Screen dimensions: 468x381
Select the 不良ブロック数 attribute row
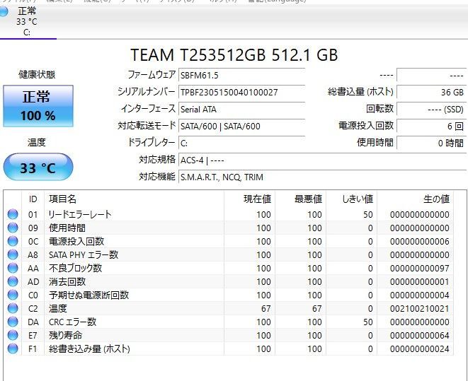coord(229,268)
